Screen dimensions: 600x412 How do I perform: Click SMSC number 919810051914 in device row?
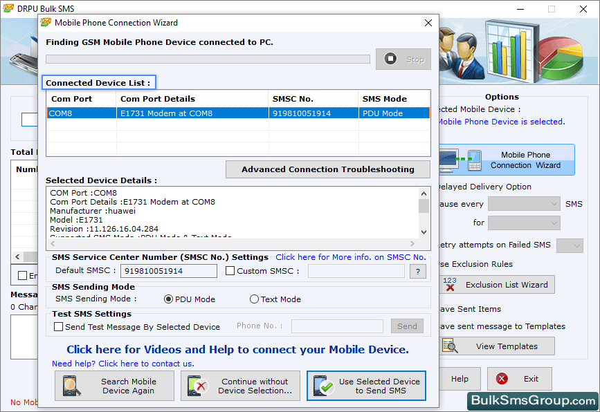coord(313,113)
